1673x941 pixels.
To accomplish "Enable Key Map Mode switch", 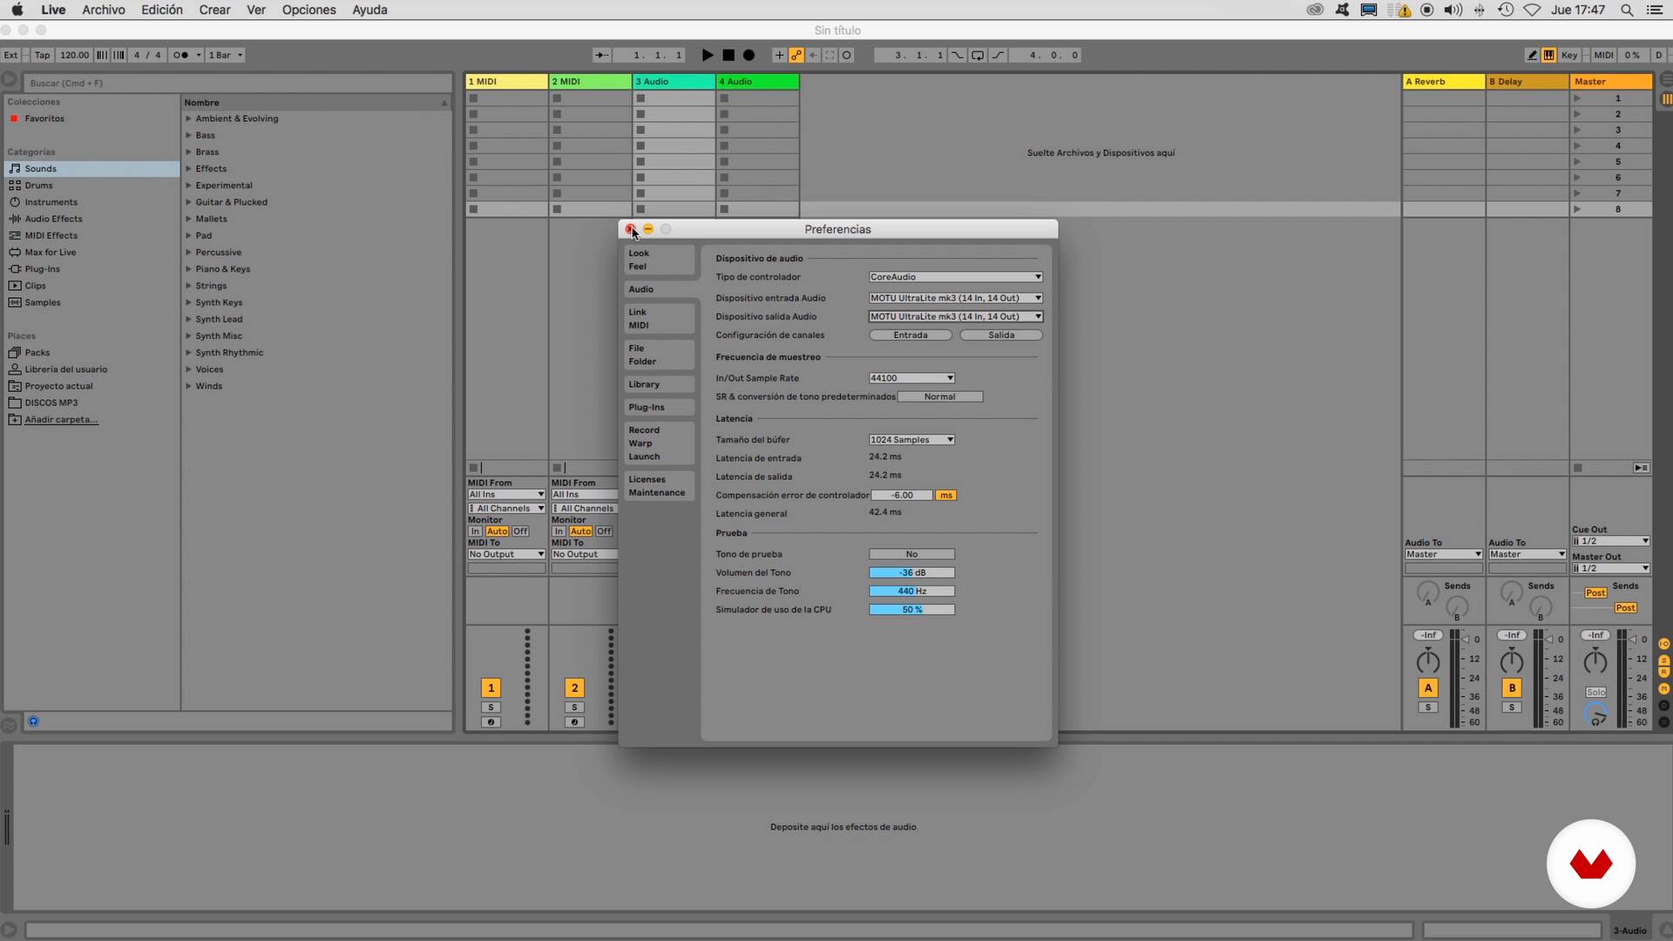I will tap(1569, 55).
